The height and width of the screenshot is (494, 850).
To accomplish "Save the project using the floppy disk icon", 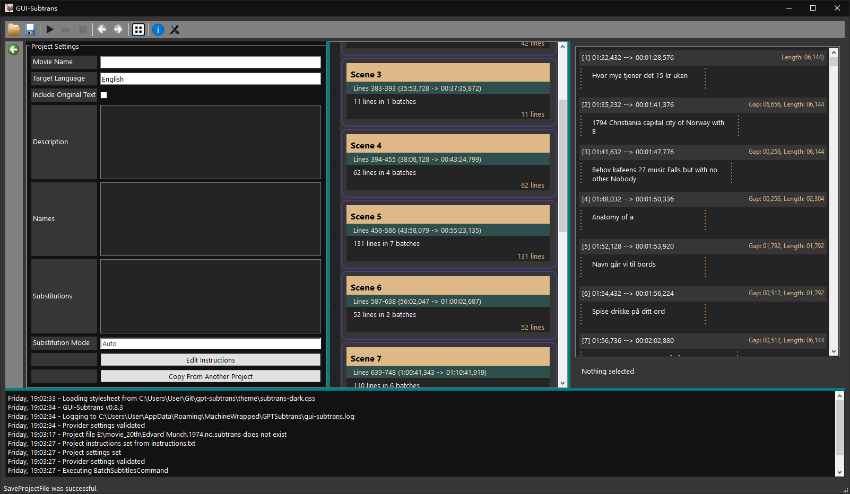I will click(30, 30).
